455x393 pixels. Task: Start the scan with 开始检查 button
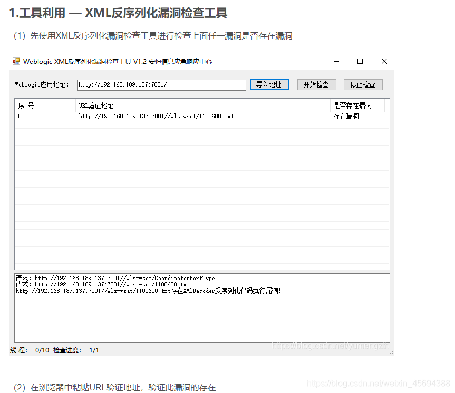pyautogui.click(x=316, y=84)
